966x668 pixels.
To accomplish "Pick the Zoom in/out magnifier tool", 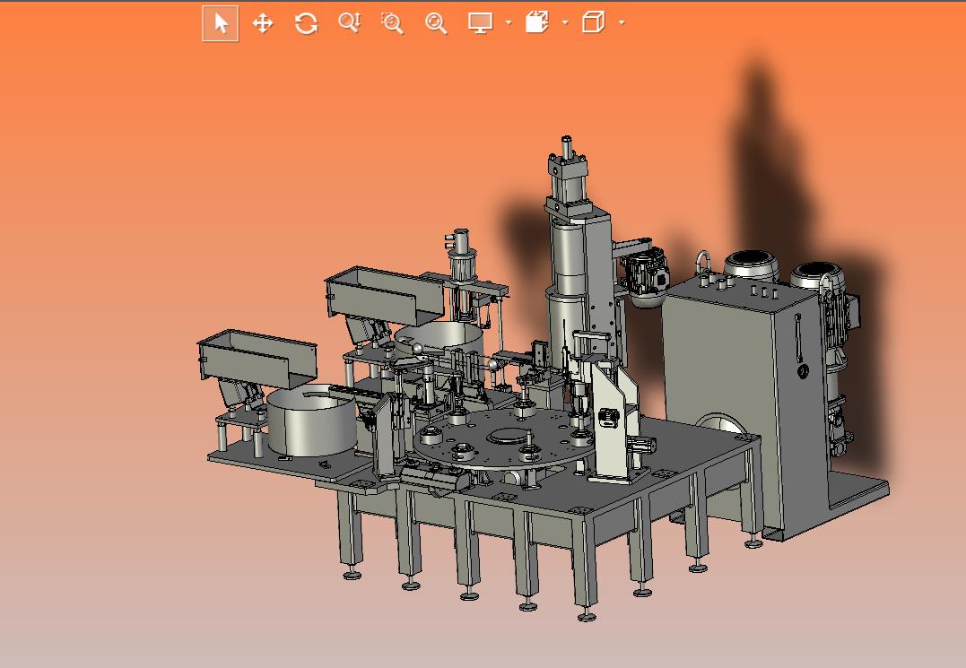I will 349,22.
